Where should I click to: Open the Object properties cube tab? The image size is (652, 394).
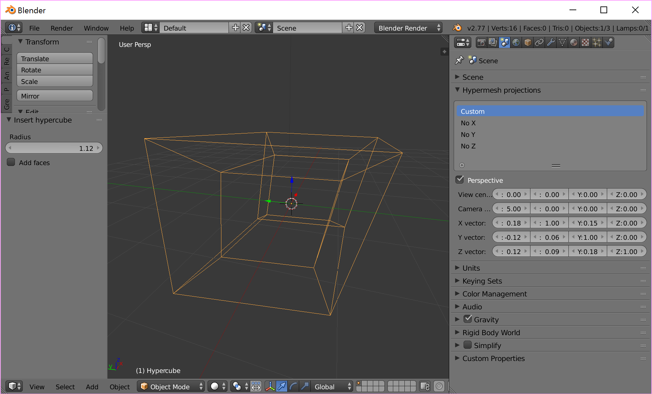click(x=528, y=43)
